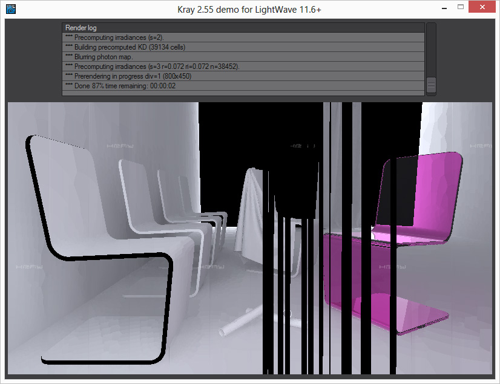Click the Kray application icon in title bar

(10, 8)
